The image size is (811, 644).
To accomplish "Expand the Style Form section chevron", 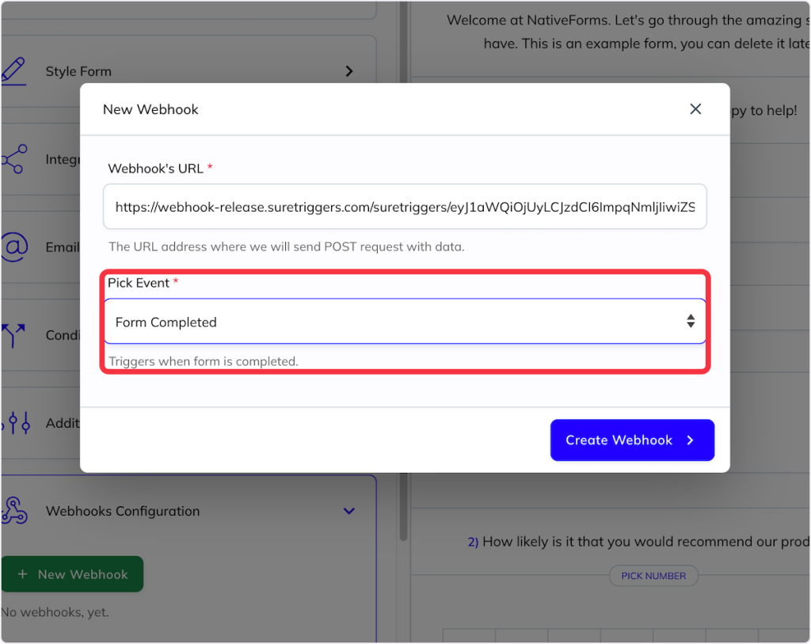I will (x=349, y=71).
